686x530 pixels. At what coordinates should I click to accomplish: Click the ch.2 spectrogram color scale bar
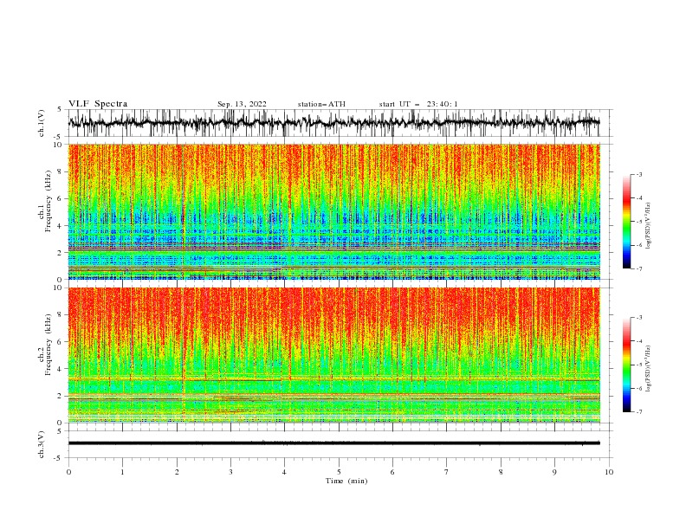click(626, 365)
